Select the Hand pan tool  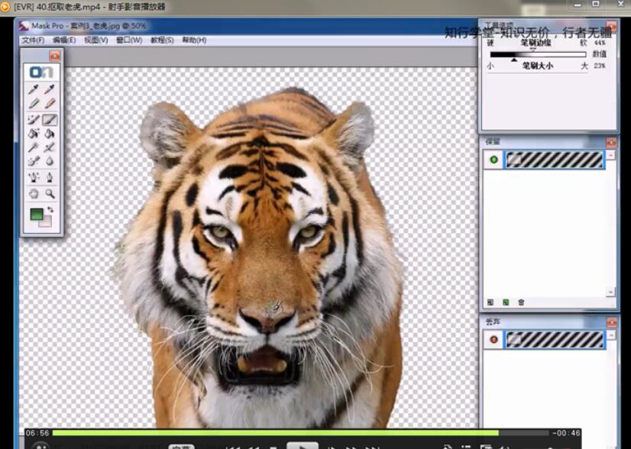[x=34, y=194]
